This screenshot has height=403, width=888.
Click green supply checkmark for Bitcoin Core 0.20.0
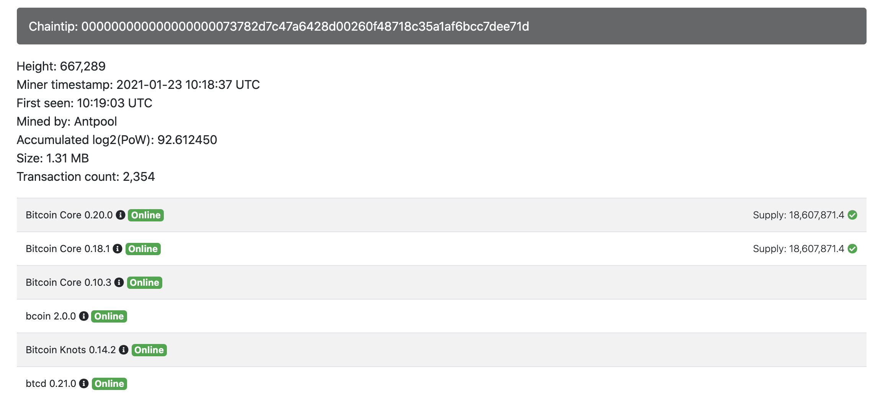(x=852, y=215)
